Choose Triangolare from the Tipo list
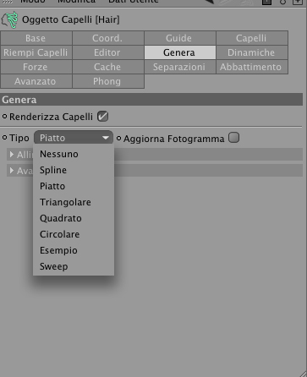307x377 pixels. (65, 202)
